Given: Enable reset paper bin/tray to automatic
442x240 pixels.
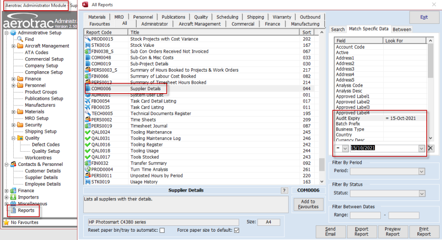Looking at the screenshot, I should pyautogui.click(x=162, y=230).
